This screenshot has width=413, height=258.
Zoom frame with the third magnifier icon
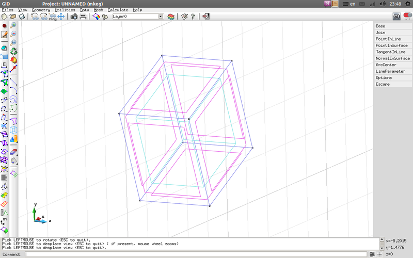click(13, 42)
